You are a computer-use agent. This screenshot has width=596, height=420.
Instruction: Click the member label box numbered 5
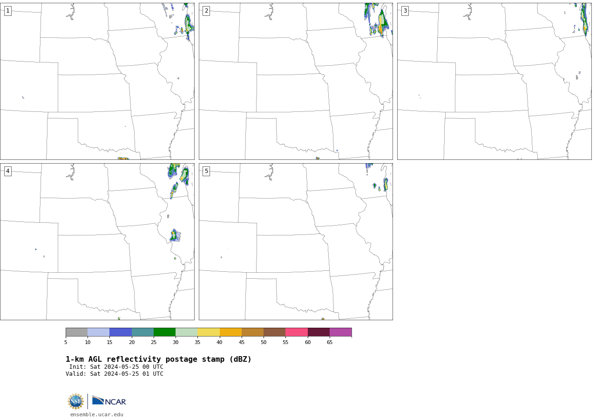[x=206, y=171]
